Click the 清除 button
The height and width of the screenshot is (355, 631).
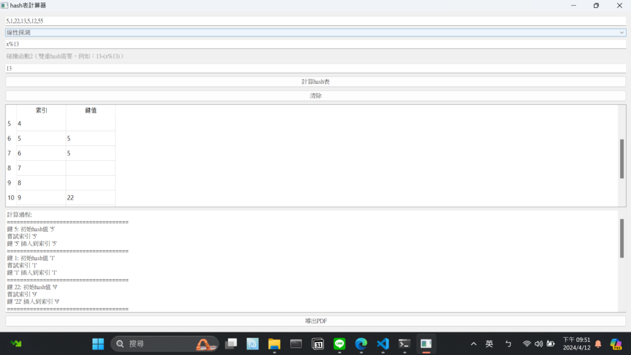tap(315, 96)
